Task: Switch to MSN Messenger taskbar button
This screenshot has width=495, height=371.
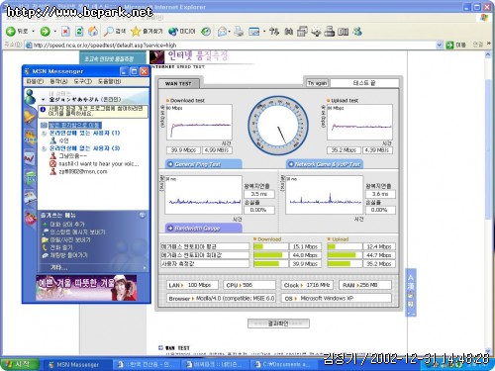Action: pyautogui.click(x=77, y=364)
